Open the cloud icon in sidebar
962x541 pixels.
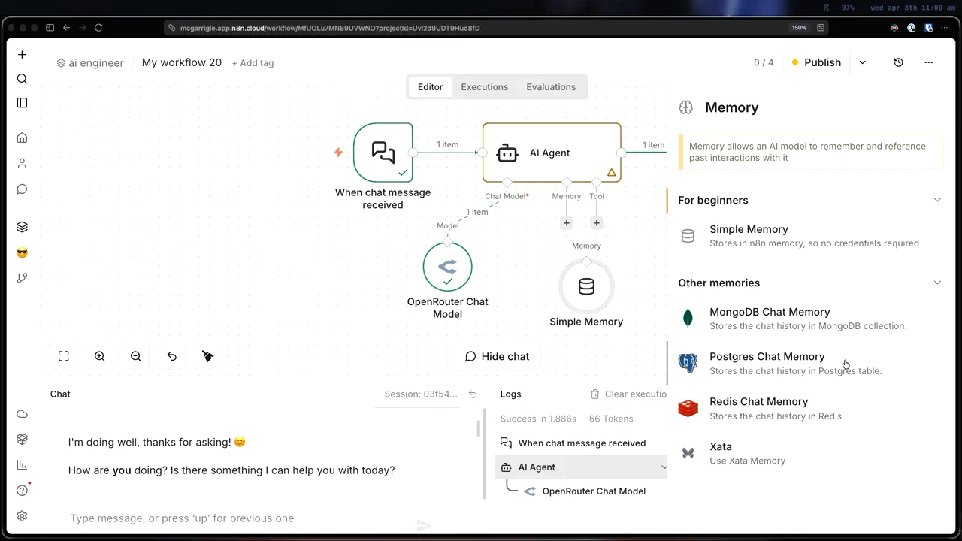22,414
